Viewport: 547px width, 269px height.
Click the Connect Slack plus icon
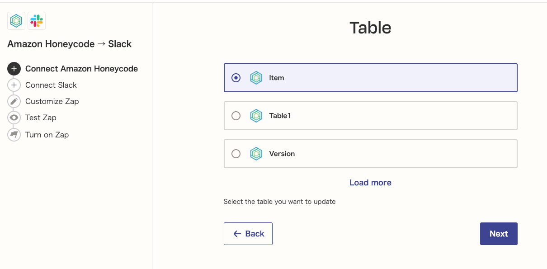tap(14, 85)
